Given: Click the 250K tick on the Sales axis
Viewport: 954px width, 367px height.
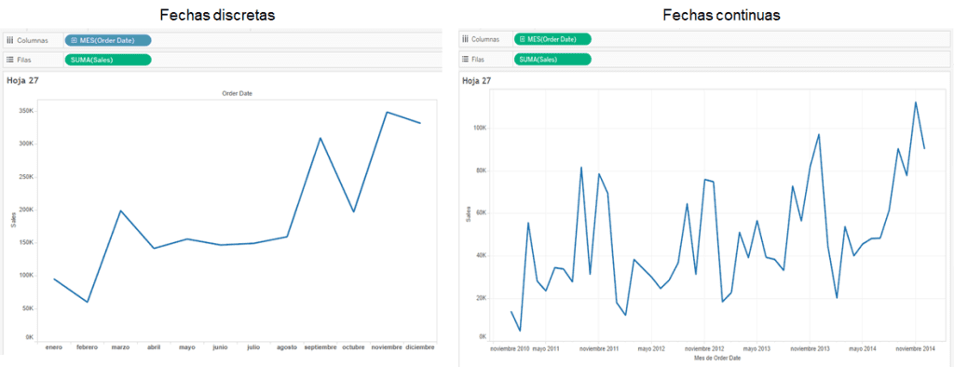Looking at the screenshot, I should point(26,177).
